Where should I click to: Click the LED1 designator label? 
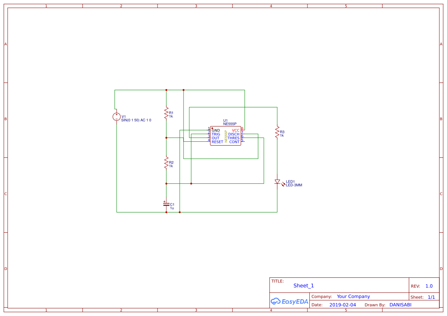click(290, 181)
